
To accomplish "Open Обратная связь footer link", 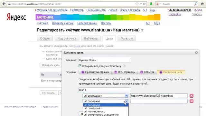I will pyautogui.click(x=50, y=107).
